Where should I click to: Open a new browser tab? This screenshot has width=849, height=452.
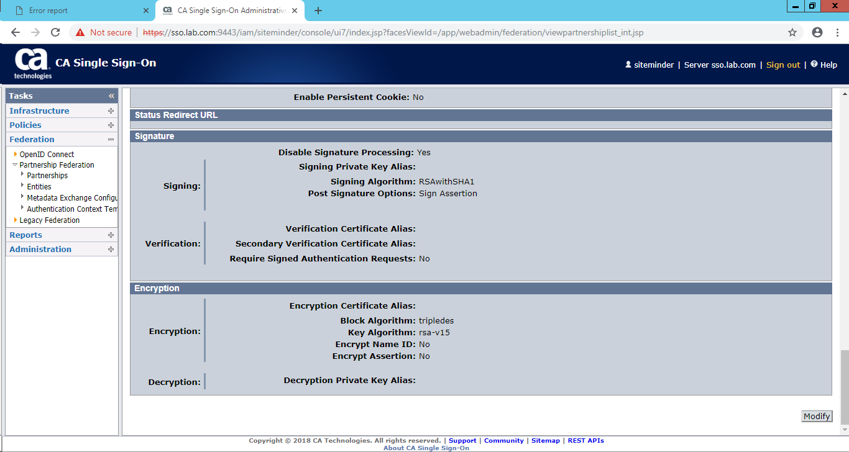pos(318,11)
